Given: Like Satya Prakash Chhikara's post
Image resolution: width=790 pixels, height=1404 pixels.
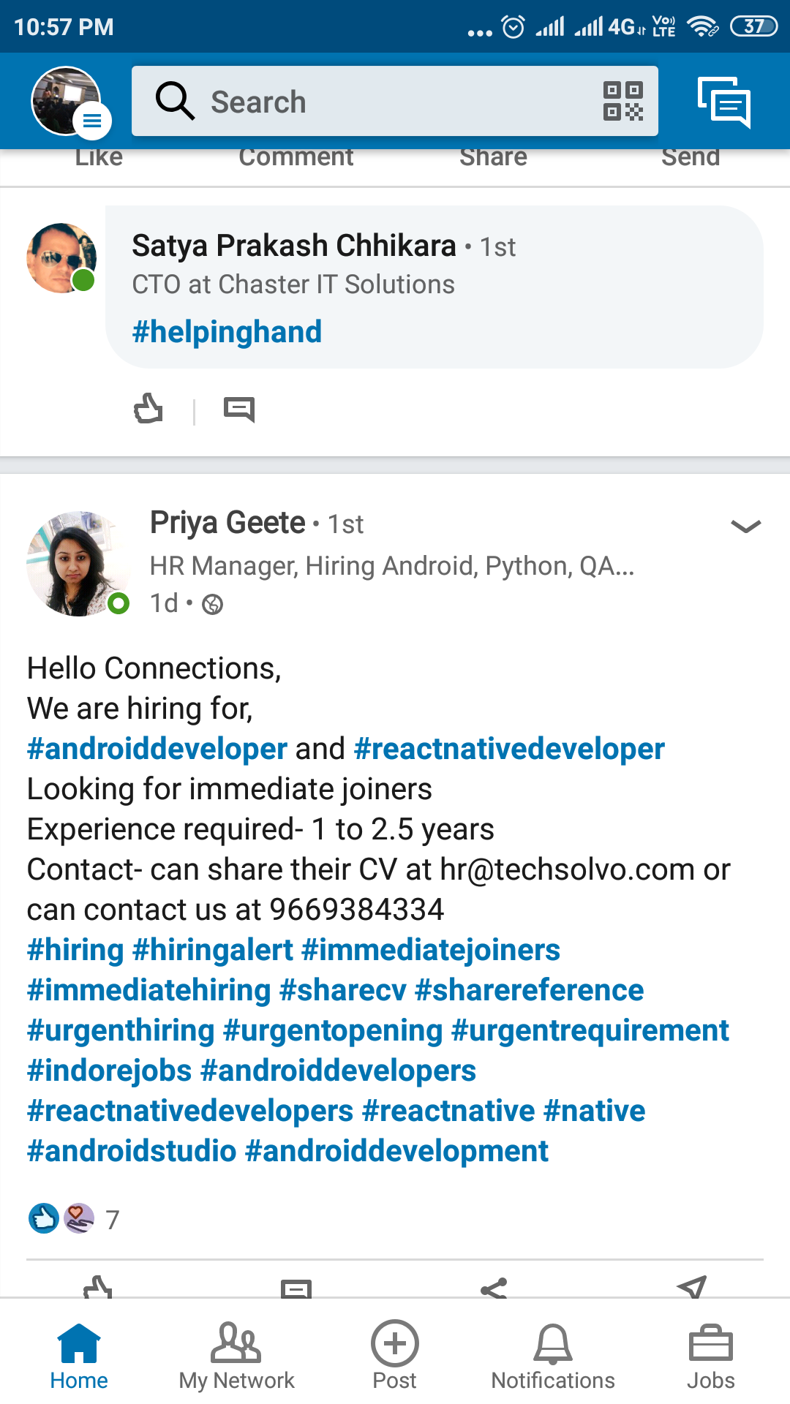Looking at the screenshot, I should tap(148, 409).
